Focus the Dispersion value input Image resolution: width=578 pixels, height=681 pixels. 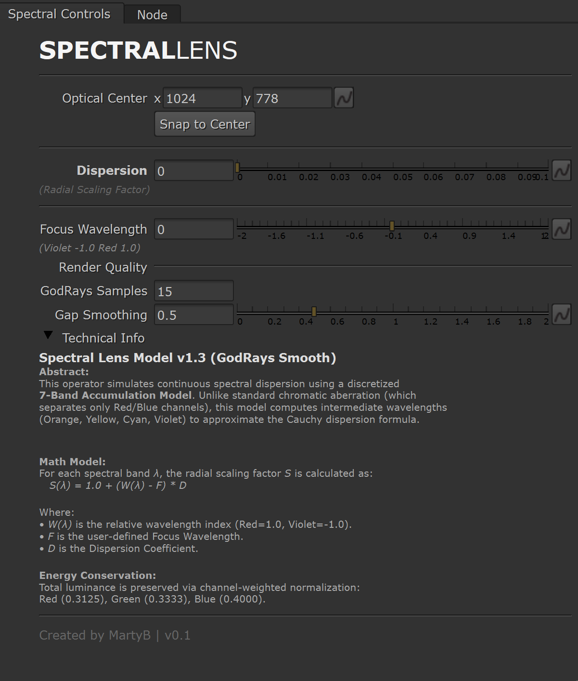[x=193, y=171]
